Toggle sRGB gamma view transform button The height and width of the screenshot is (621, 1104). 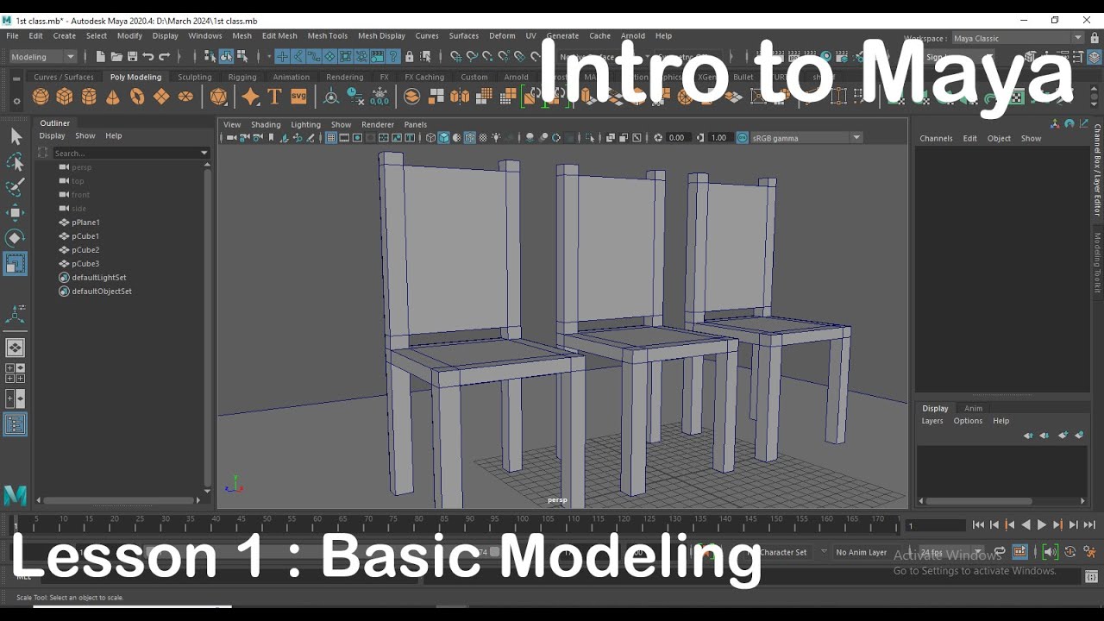click(743, 138)
